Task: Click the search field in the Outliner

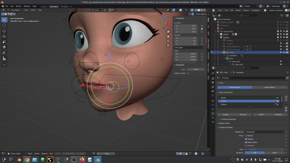Action: pos(249,15)
